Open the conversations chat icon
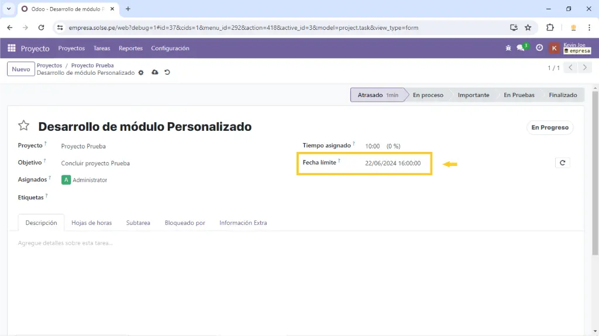The image size is (599, 336). (521, 49)
